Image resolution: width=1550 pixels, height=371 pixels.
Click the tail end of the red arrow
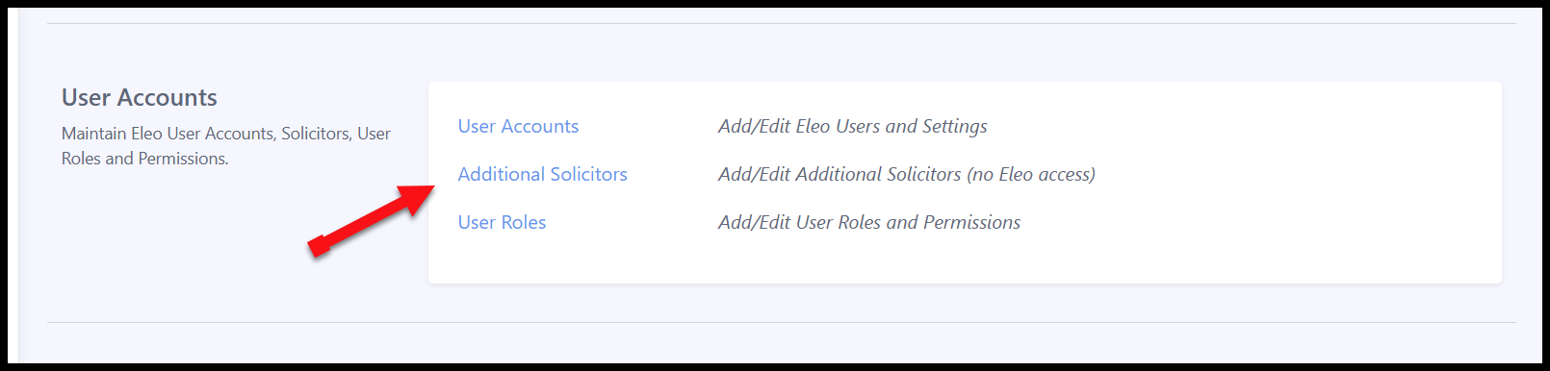pos(319,246)
